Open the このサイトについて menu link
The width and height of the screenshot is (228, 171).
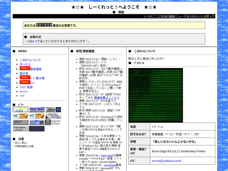click(30, 60)
